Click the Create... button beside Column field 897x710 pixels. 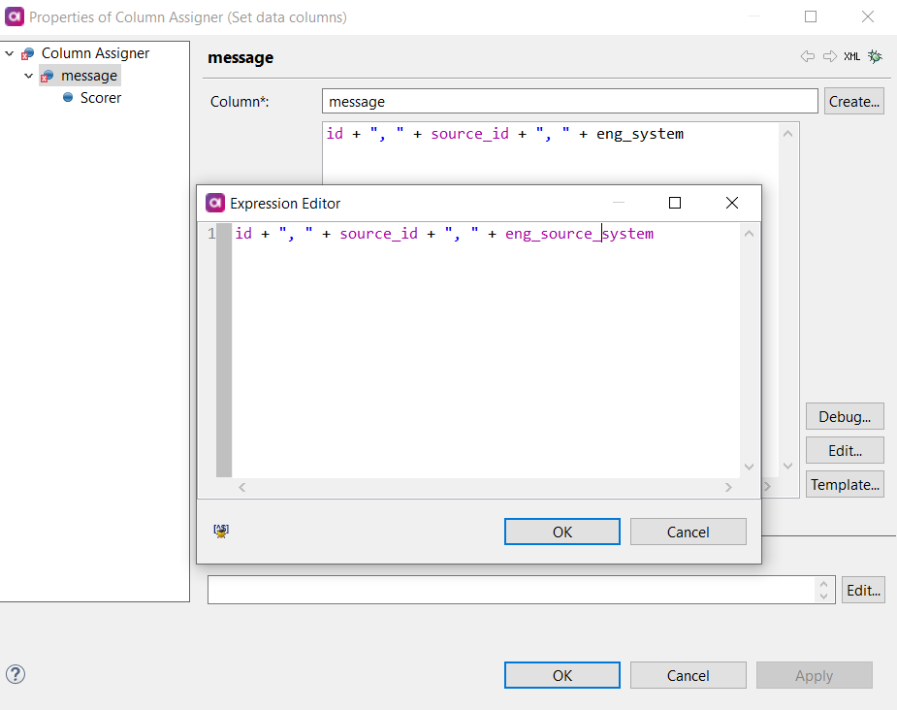tap(853, 101)
